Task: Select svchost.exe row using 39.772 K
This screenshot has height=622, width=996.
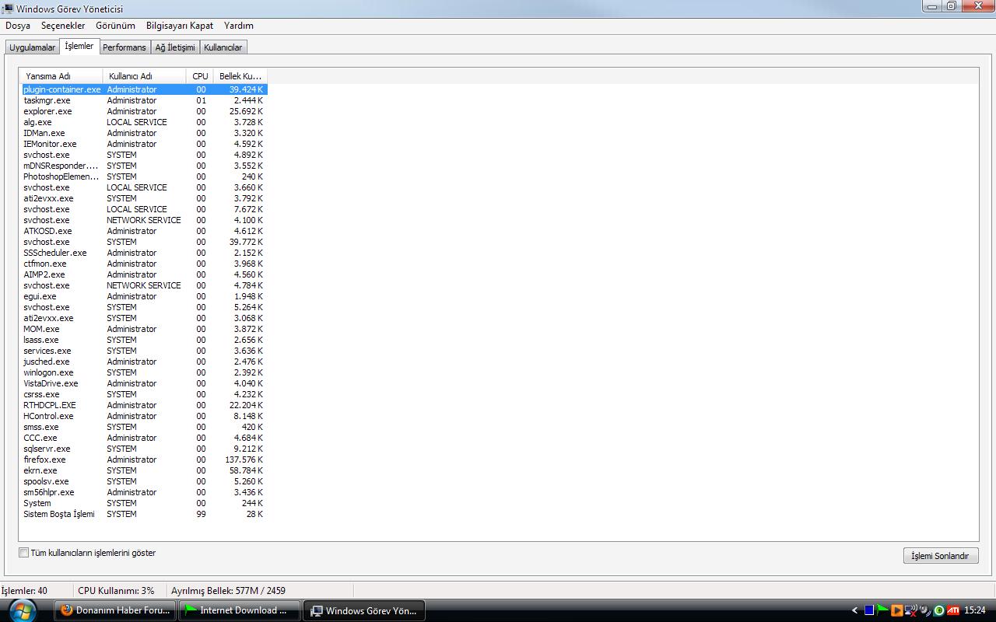Action: pyautogui.click(x=143, y=242)
